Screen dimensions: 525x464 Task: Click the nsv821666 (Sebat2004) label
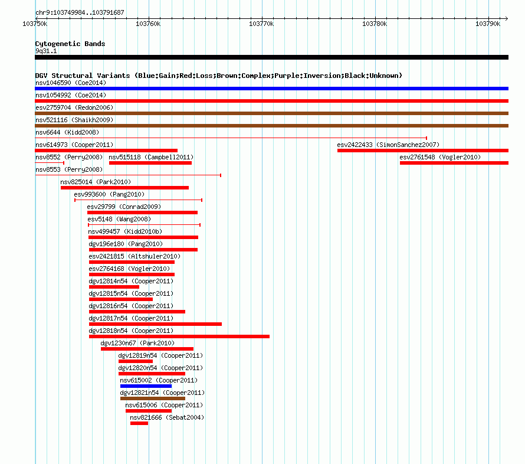pyautogui.click(x=167, y=417)
